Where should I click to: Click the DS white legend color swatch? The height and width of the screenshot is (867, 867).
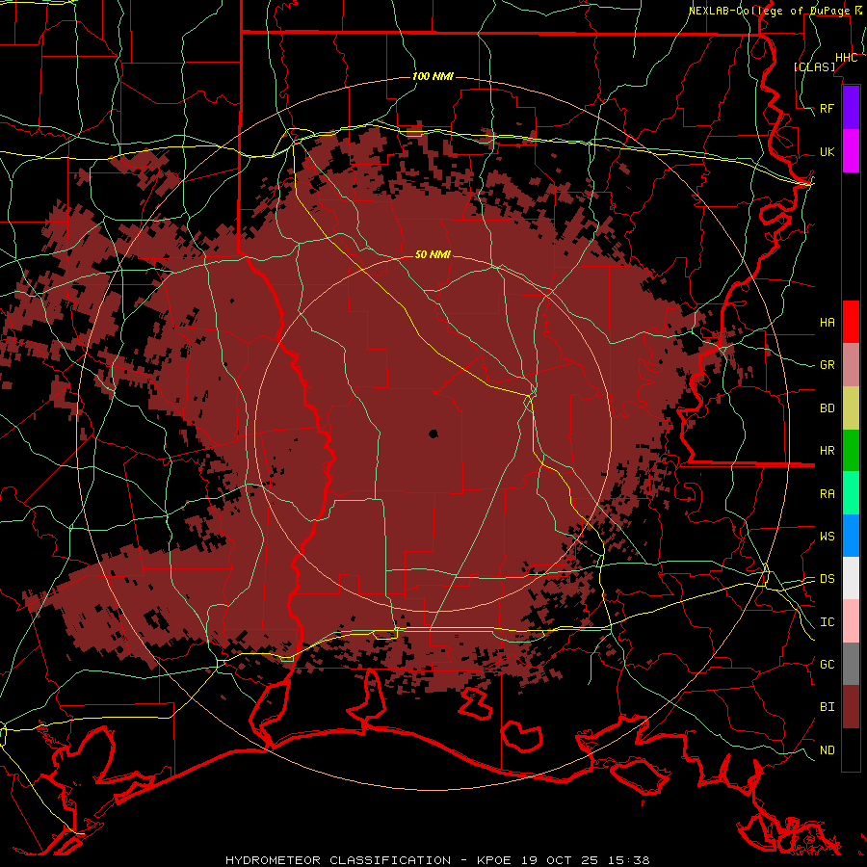click(x=851, y=578)
